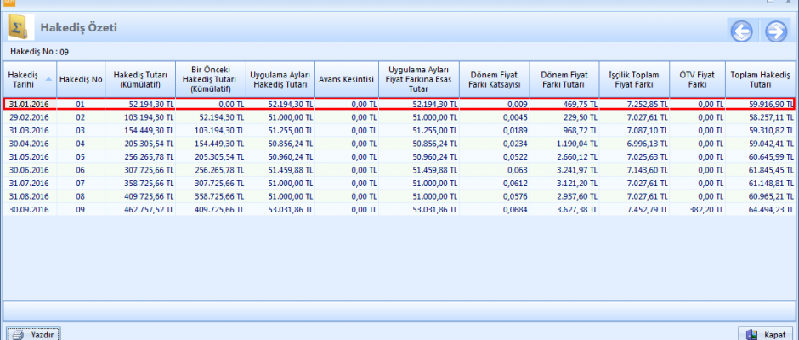Click the ÖTV Fiyat Farkı header
The height and width of the screenshot is (340, 799).
pos(697,79)
